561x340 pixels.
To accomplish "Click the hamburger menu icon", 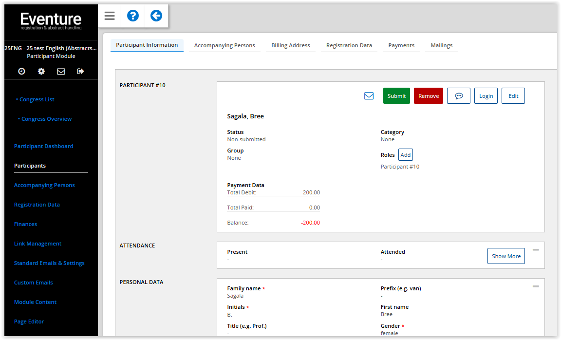I will (110, 16).
